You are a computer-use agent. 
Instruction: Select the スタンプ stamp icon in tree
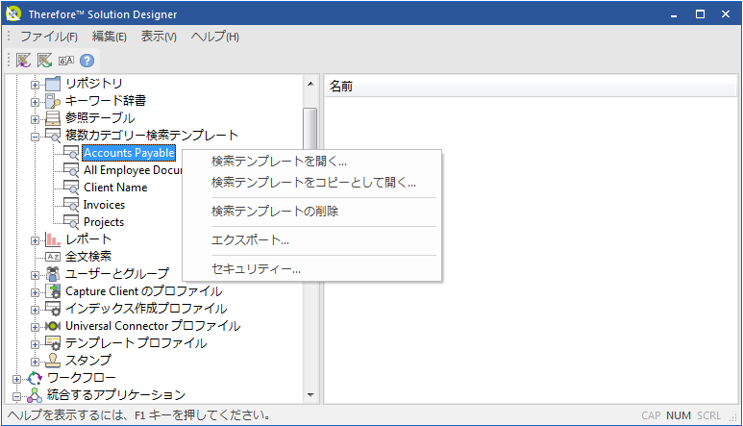54,361
